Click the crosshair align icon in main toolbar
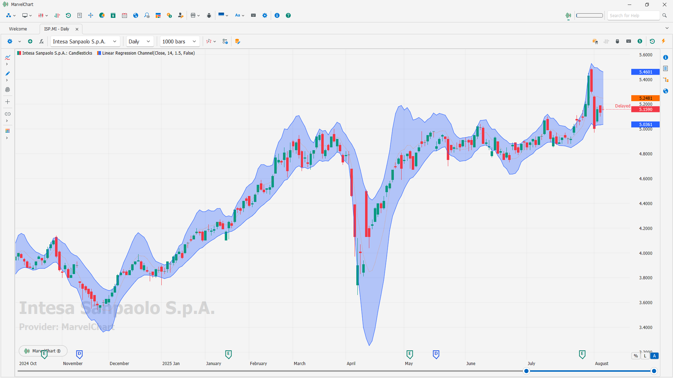 pyautogui.click(x=91, y=15)
